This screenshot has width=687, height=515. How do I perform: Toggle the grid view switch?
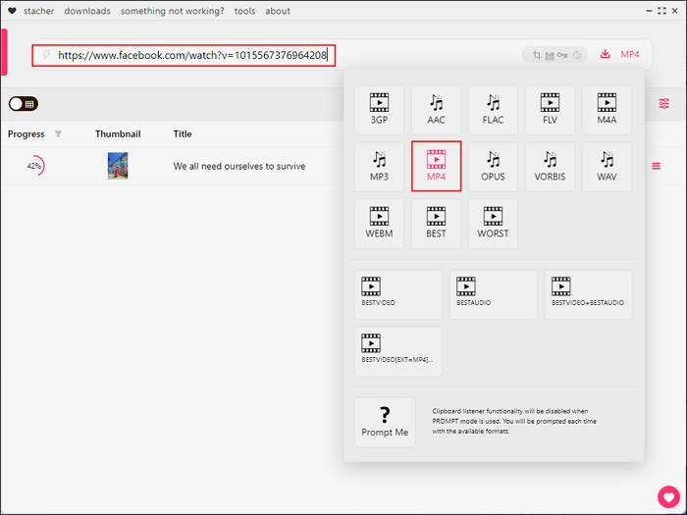point(23,103)
